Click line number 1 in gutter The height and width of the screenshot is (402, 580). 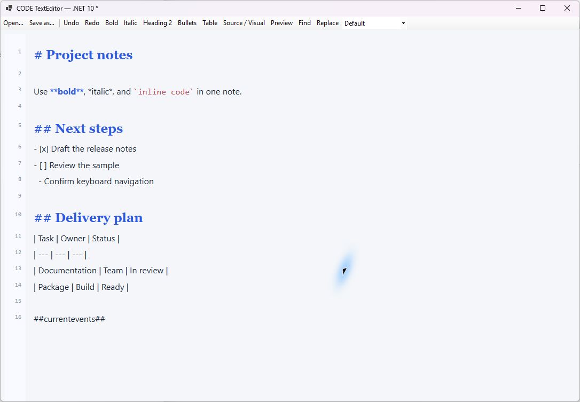[x=20, y=51]
